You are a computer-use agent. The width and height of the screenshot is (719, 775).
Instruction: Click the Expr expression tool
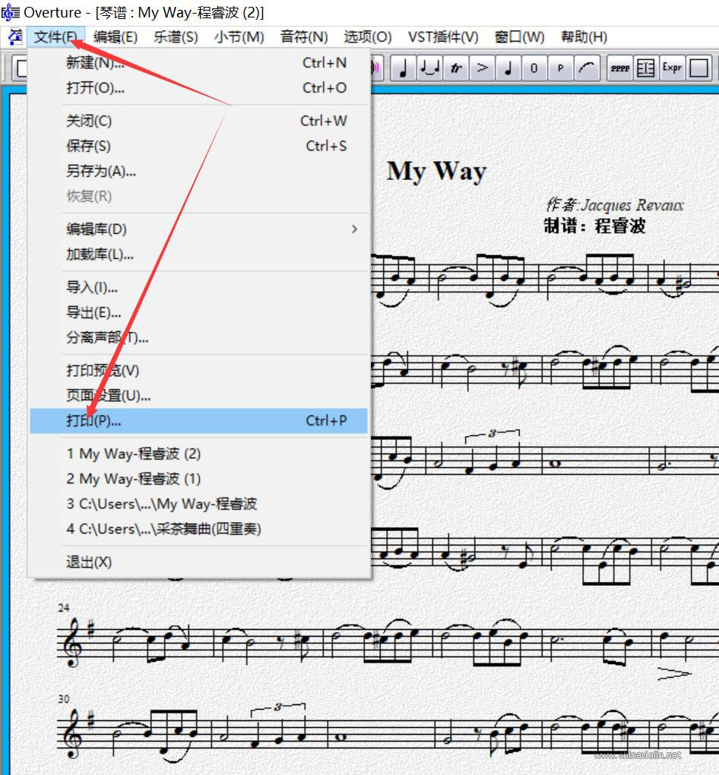[x=672, y=68]
